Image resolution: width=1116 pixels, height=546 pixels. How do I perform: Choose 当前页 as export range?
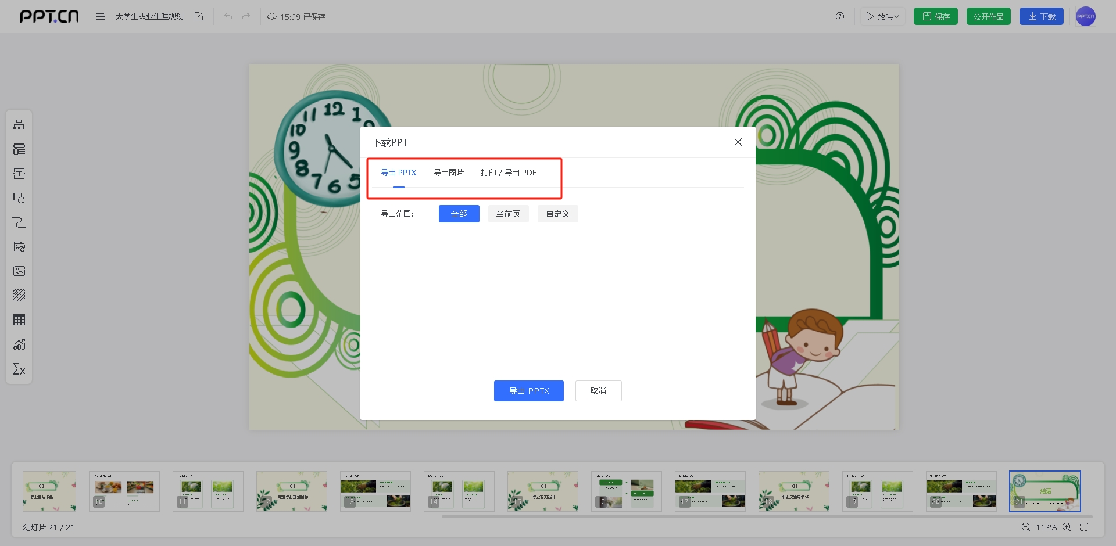(x=508, y=214)
